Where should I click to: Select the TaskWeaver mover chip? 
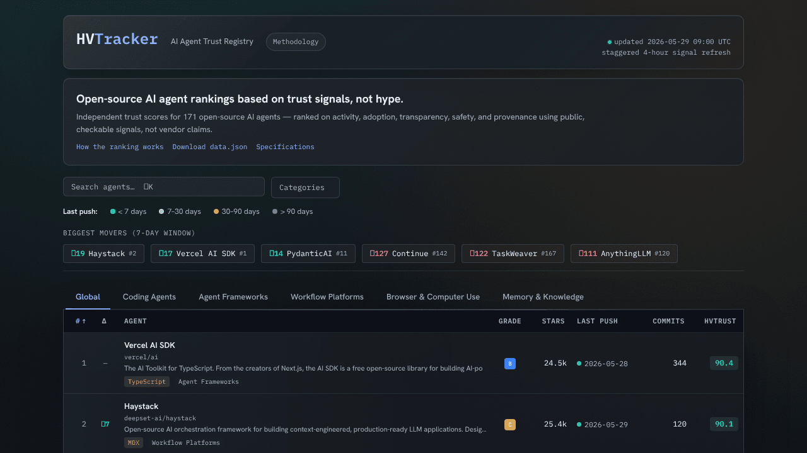click(513, 254)
